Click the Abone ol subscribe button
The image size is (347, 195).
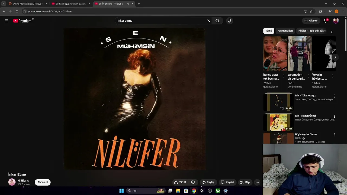point(43,182)
